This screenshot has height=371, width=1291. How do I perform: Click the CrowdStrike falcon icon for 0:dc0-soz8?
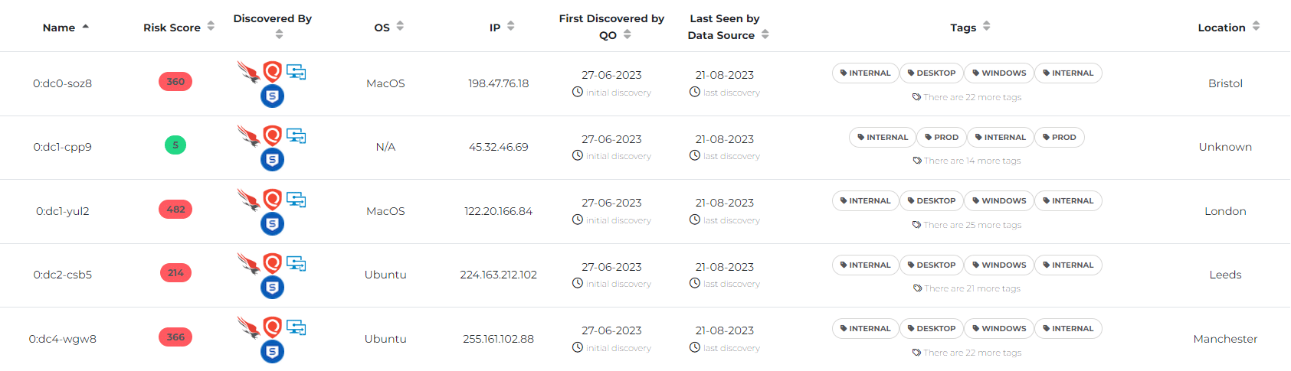[248, 73]
